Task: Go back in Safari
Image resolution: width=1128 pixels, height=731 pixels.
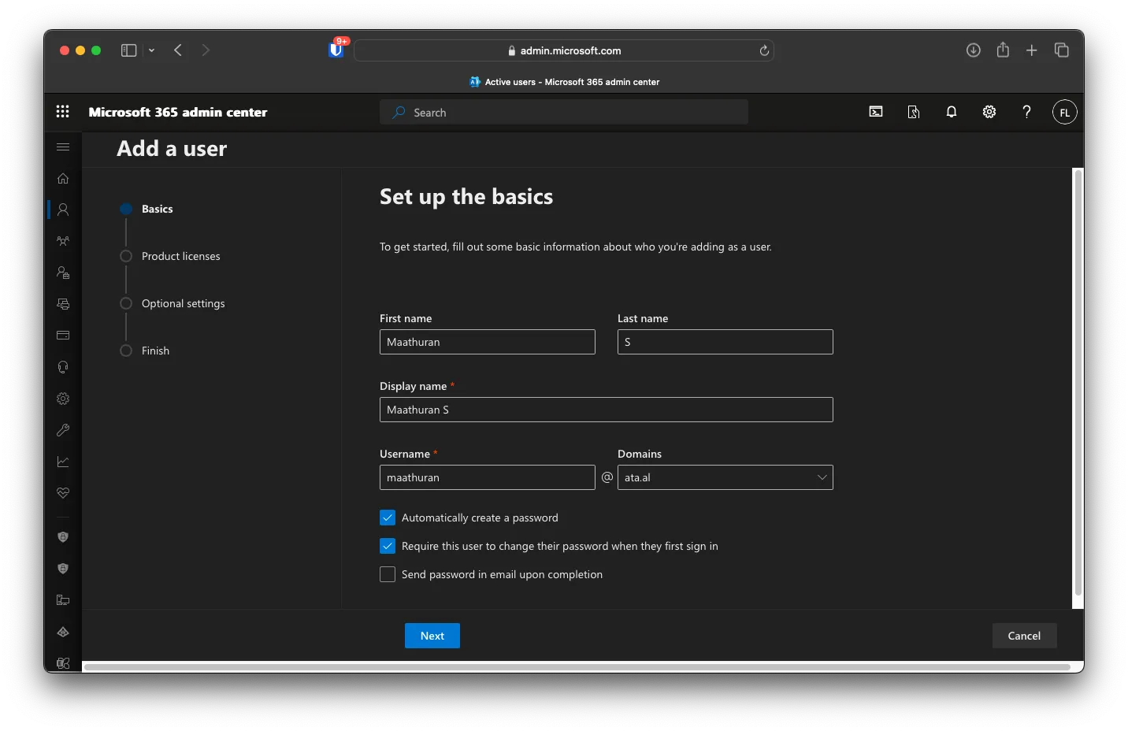Action: coord(178,50)
